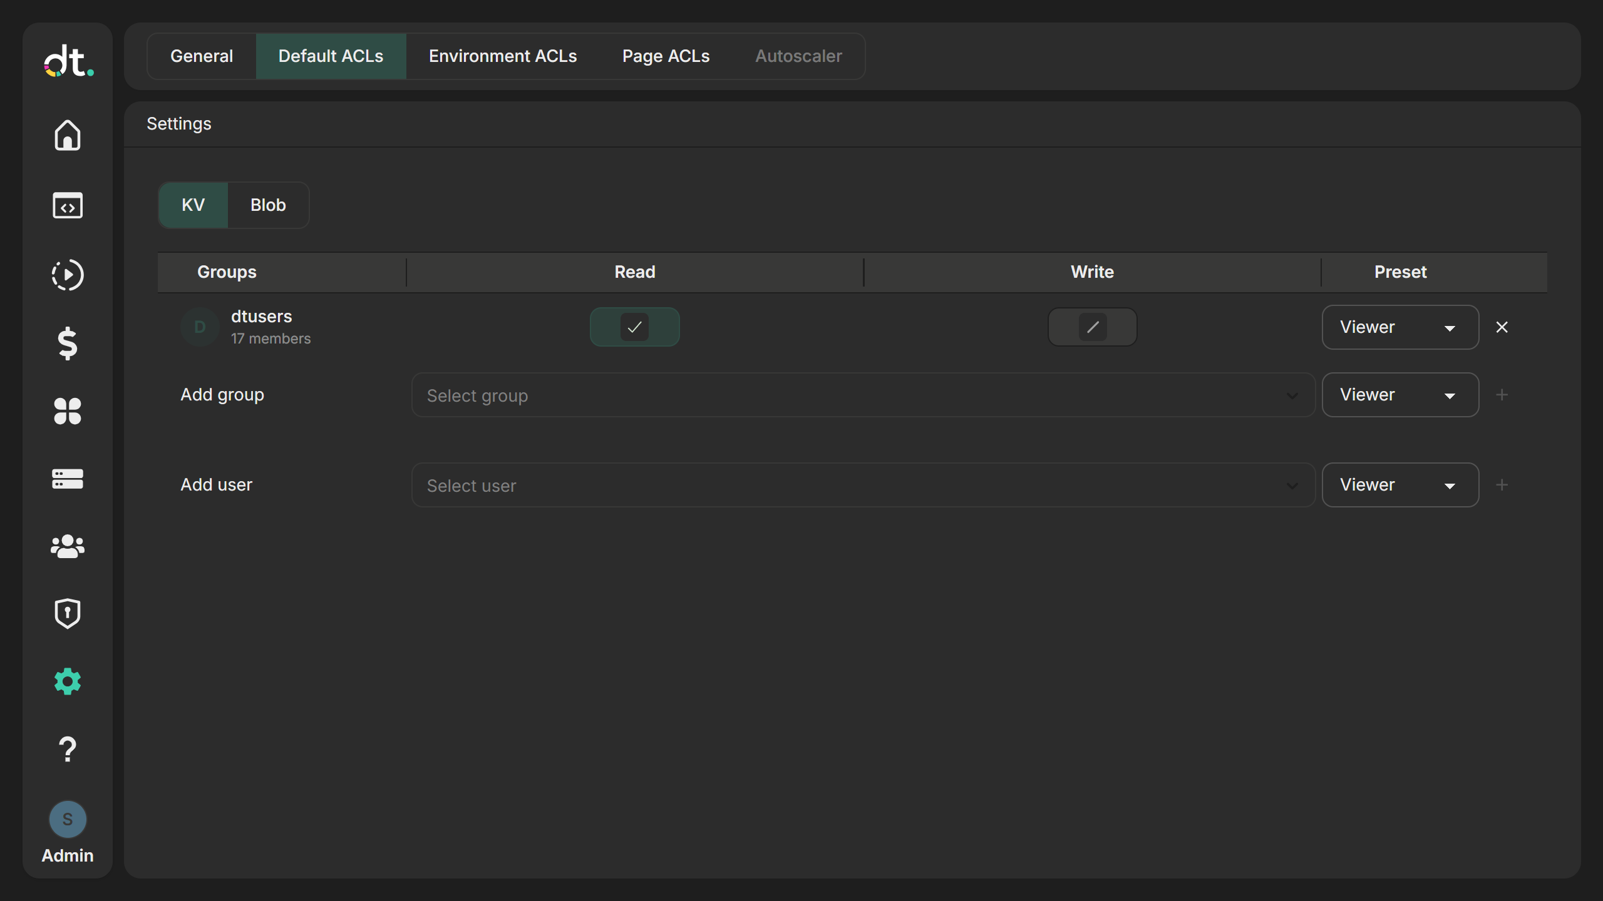The width and height of the screenshot is (1603, 901).
Task: Click the Preset column header
Action: tap(1400, 272)
